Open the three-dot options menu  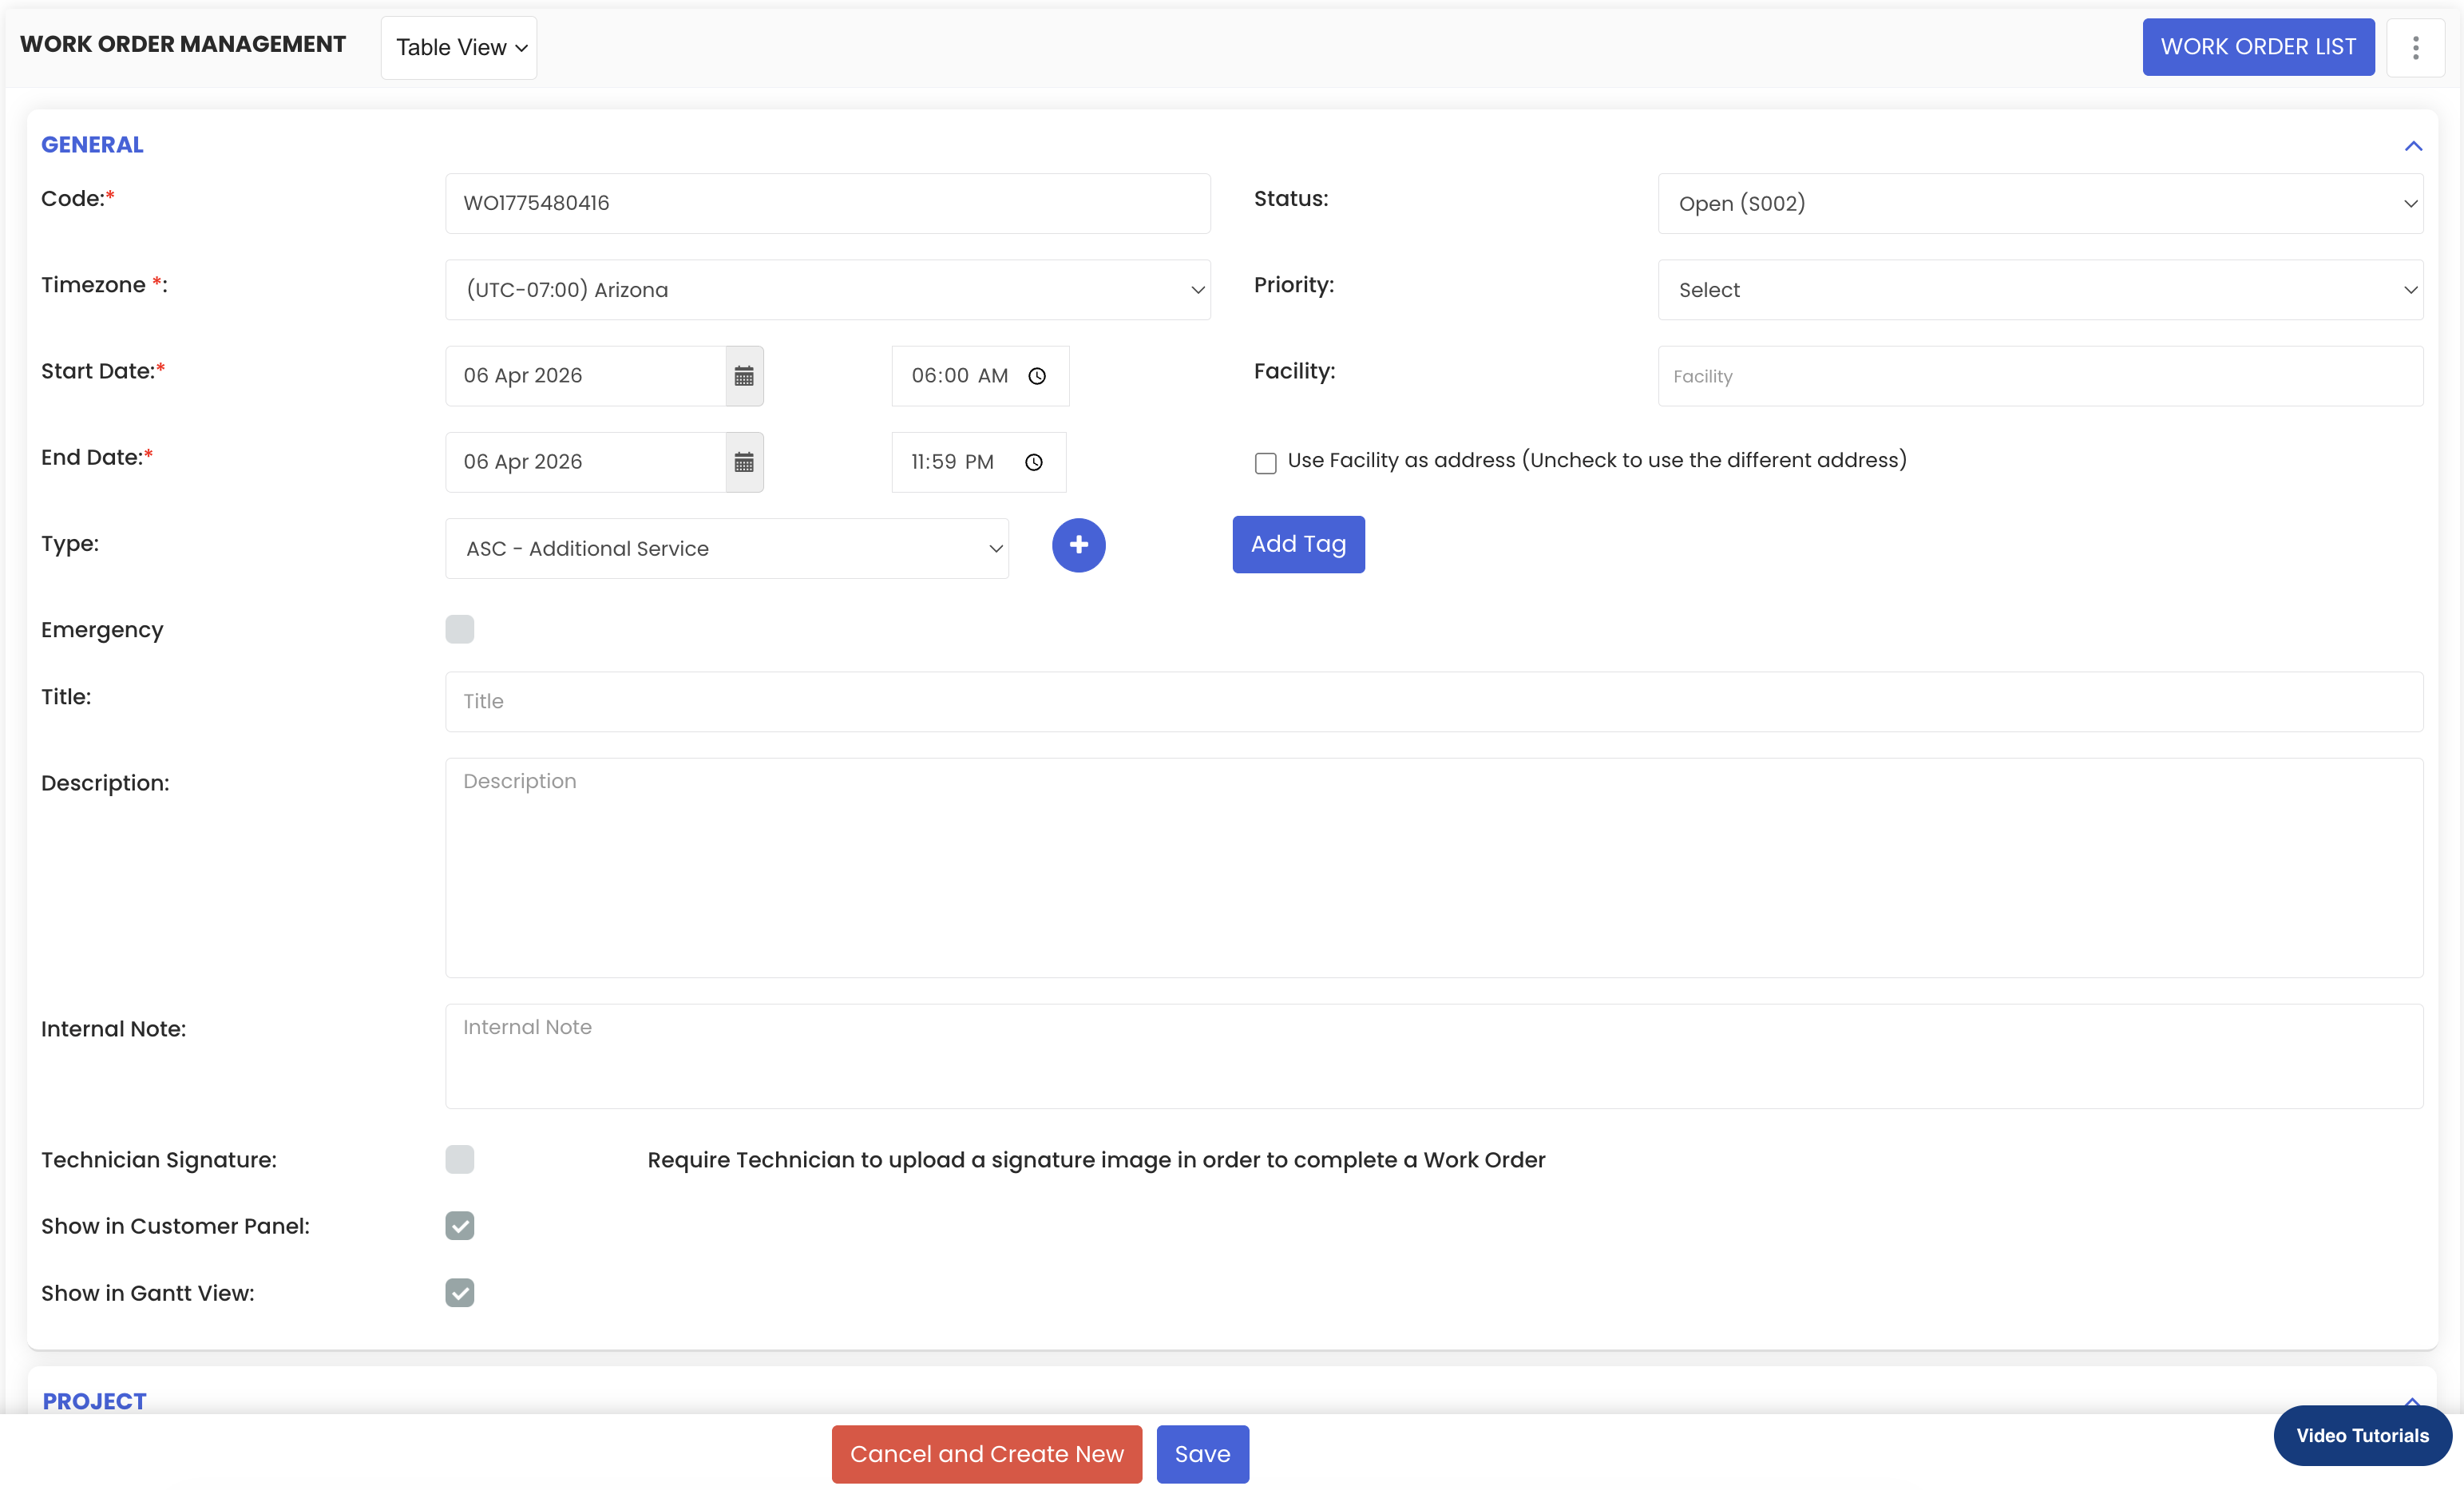[x=2415, y=47]
